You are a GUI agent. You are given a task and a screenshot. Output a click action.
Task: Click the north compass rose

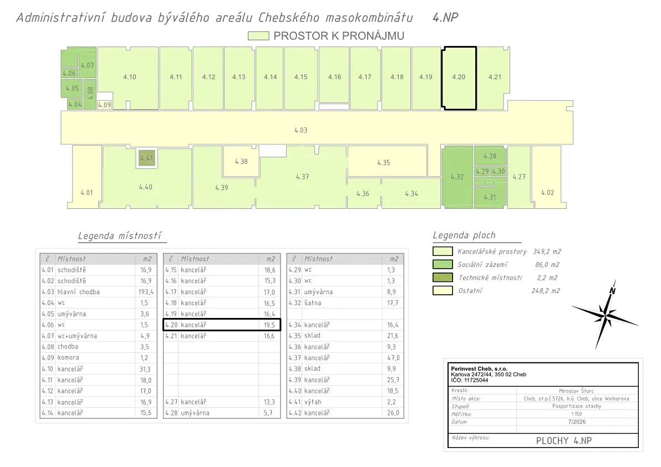(x=605, y=315)
